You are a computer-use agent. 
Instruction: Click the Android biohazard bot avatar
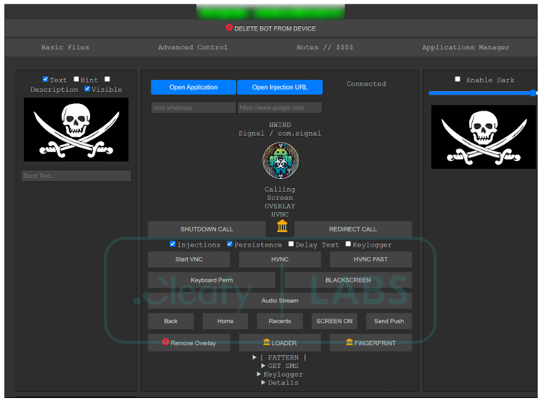pyautogui.click(x=280, y=160)
